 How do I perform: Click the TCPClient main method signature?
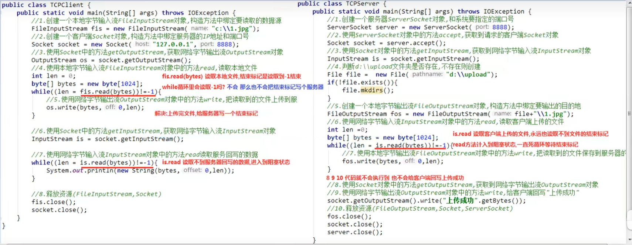point(126,13)
